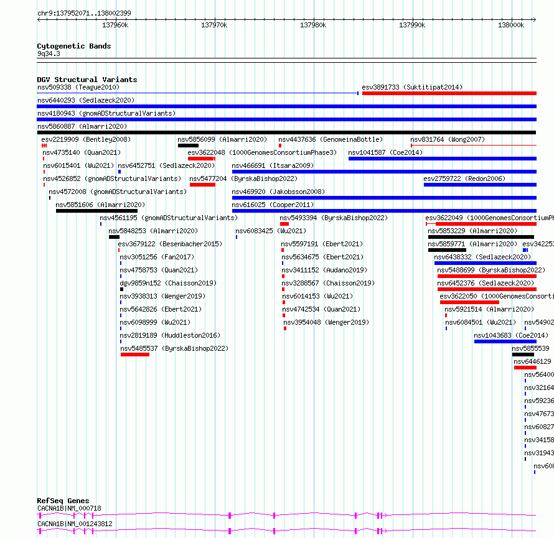Click the red nsv6446129 variant bar
Viewport: 554px width, 538px height.
click(x=525, y=368)
